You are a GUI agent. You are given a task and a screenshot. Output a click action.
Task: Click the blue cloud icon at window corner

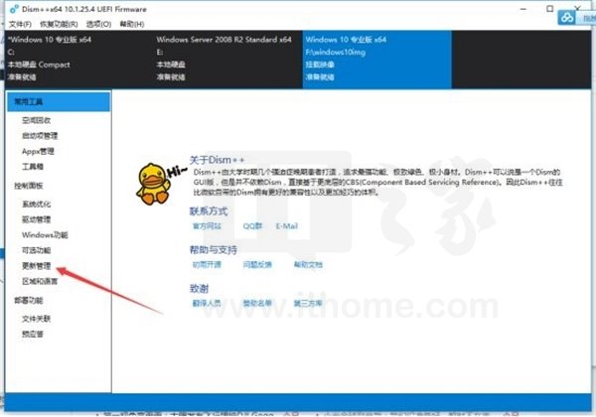[566, 18]
